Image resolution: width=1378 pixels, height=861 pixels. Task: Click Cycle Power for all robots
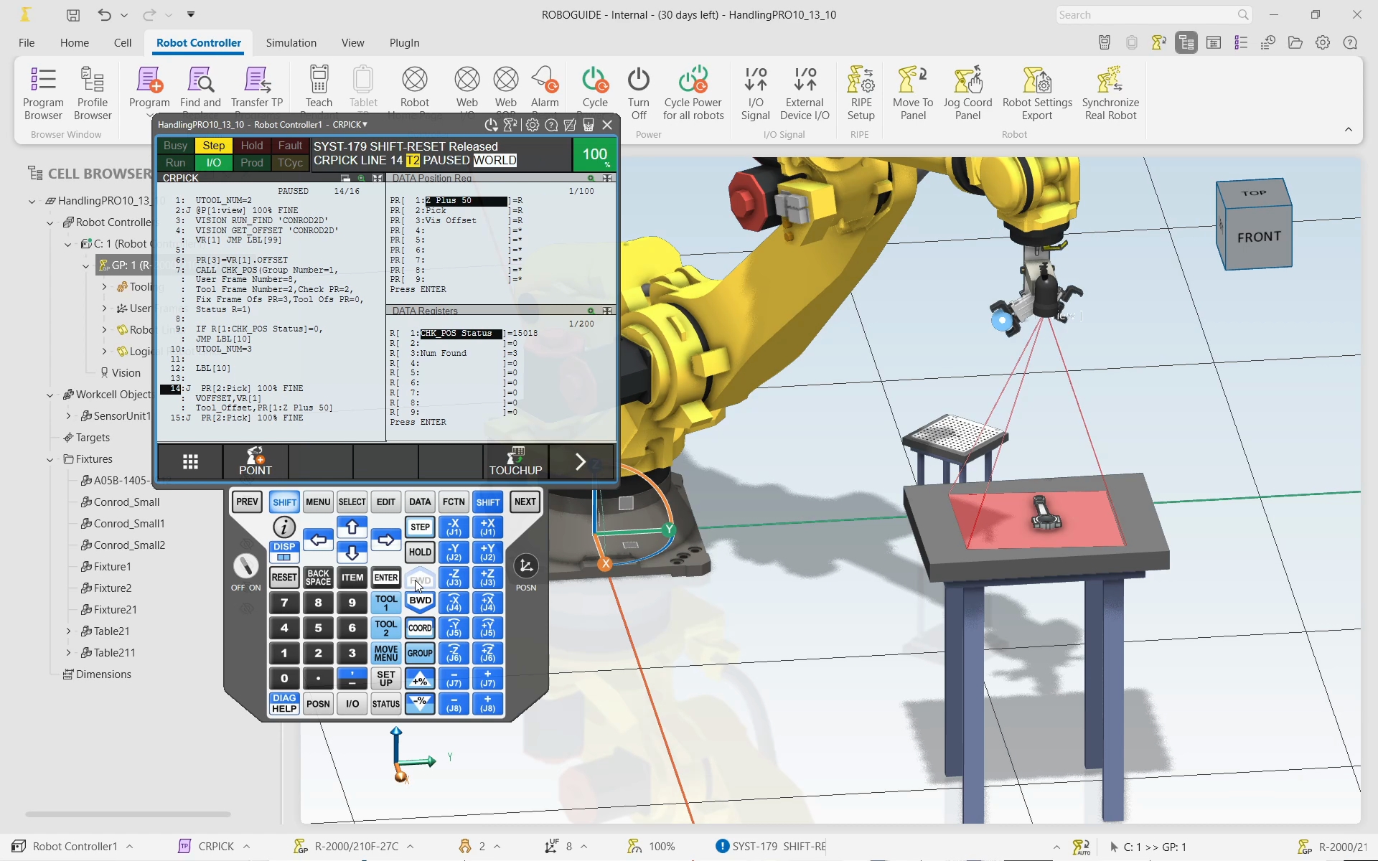click(693, 93)
